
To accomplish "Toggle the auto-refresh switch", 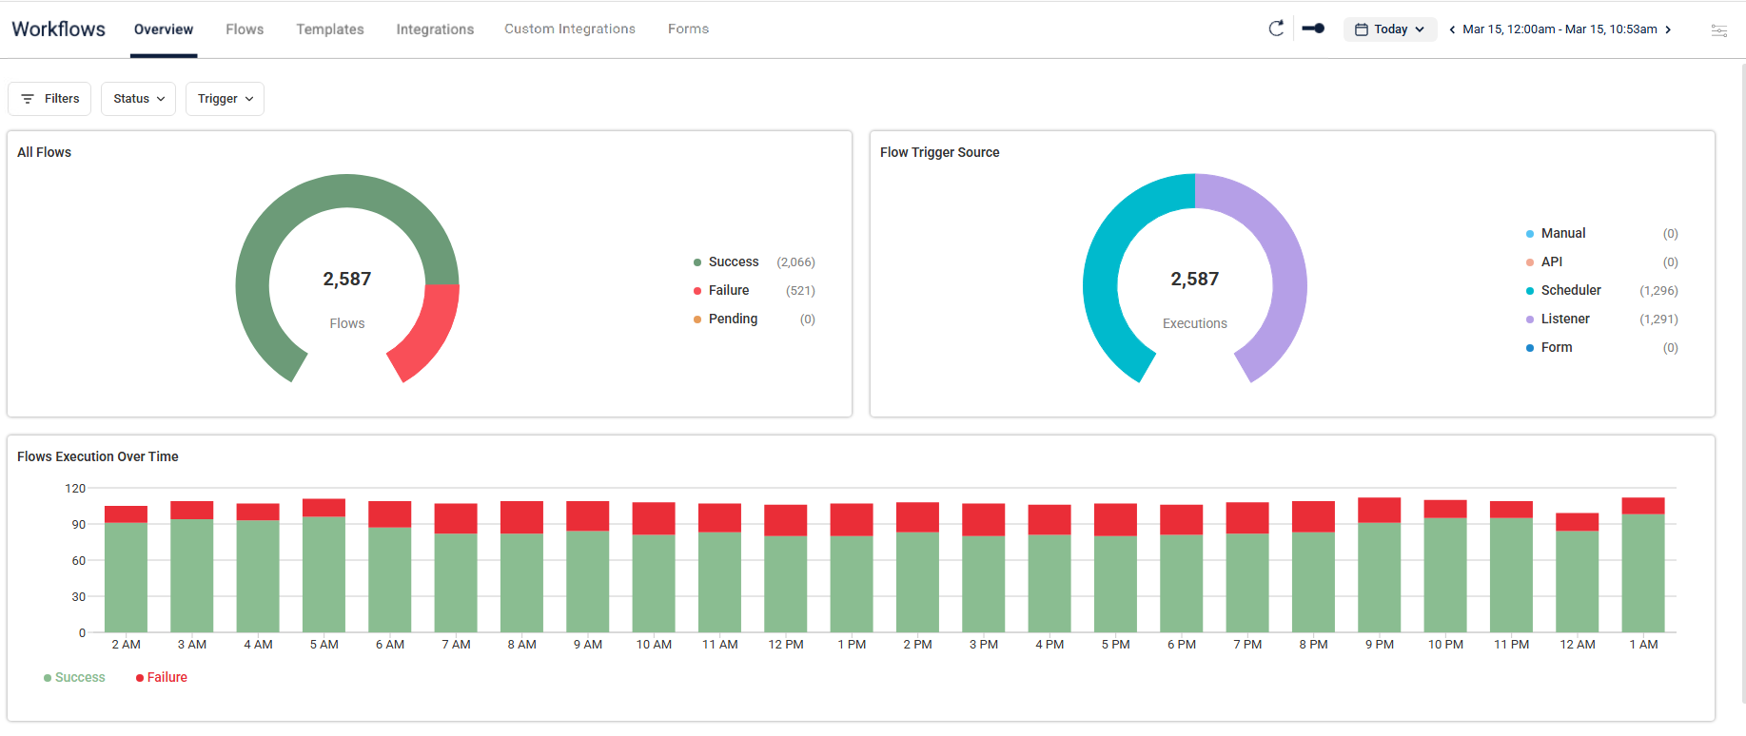I will 1313,29.
